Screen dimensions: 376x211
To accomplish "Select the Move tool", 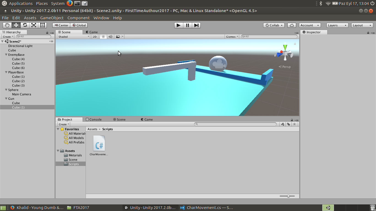I will click(x=16, y=25).
